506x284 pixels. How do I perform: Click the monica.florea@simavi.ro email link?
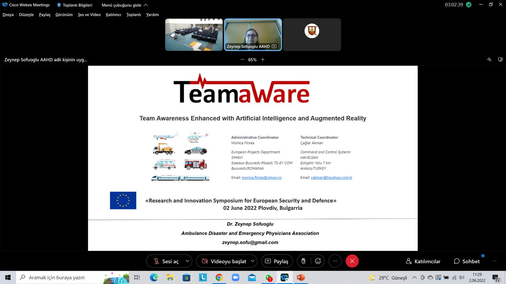262,177
